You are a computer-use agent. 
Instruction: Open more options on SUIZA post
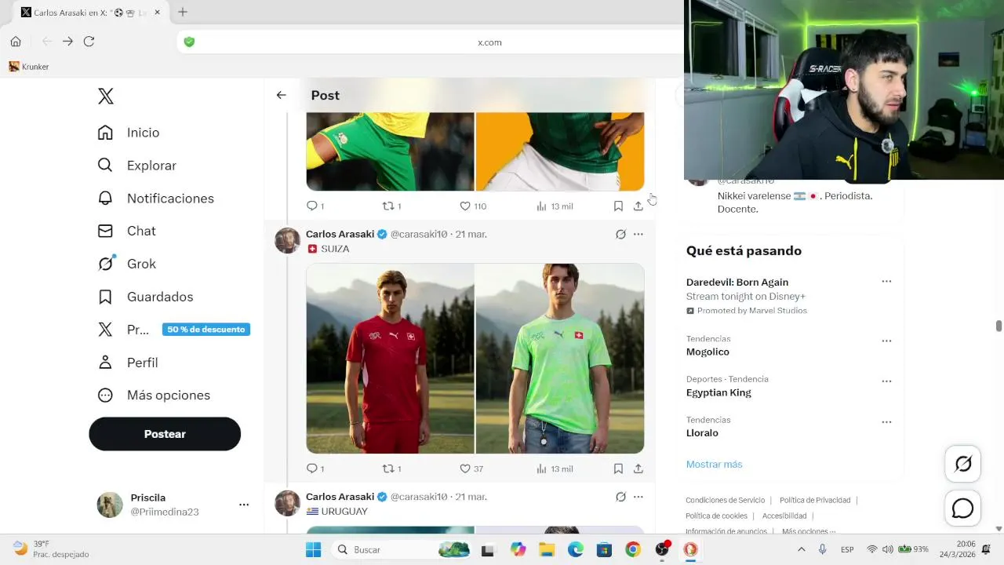(638, 234)
